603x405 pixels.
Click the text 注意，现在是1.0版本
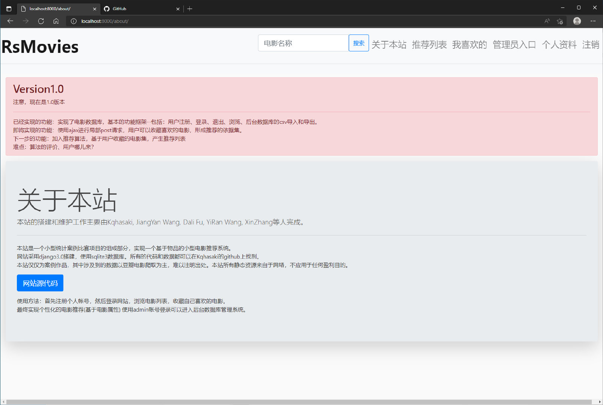point(39,102)
